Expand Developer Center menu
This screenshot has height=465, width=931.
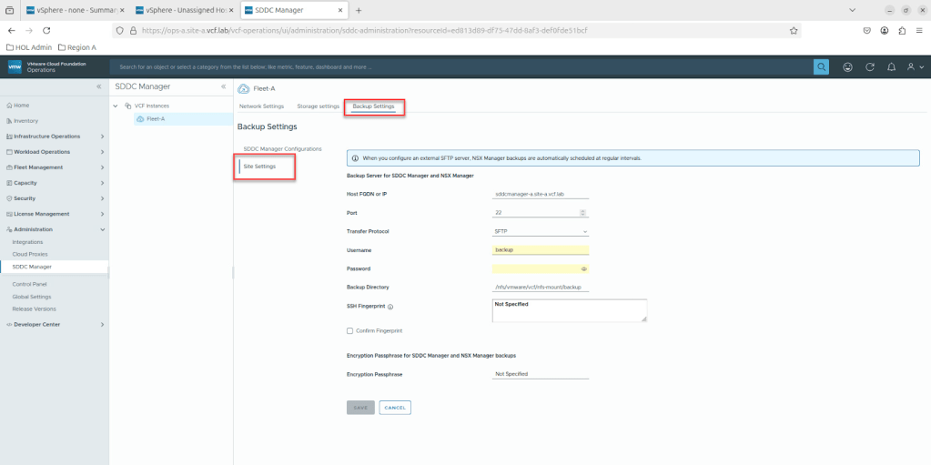[x=102, y=324]
